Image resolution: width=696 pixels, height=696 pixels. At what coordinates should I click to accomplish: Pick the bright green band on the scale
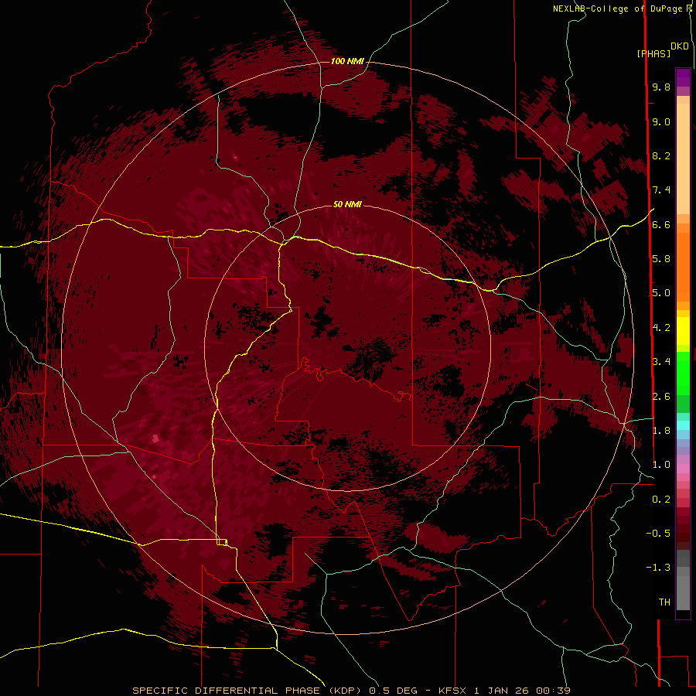click(x=683, y=373)
